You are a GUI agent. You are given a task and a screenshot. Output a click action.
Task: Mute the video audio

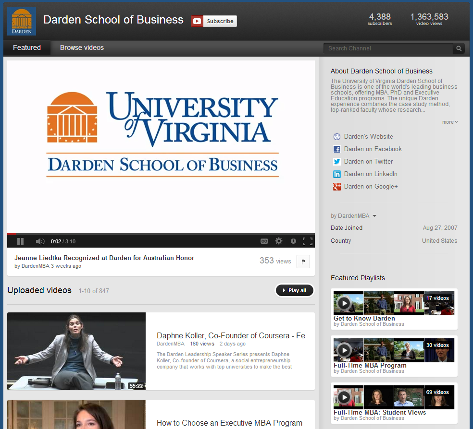click(x=39, y=241)
